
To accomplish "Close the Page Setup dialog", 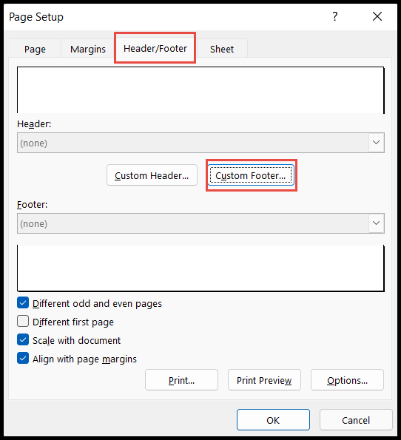I will 377,16.
